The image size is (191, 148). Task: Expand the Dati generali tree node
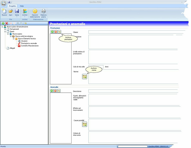point(5,29)
